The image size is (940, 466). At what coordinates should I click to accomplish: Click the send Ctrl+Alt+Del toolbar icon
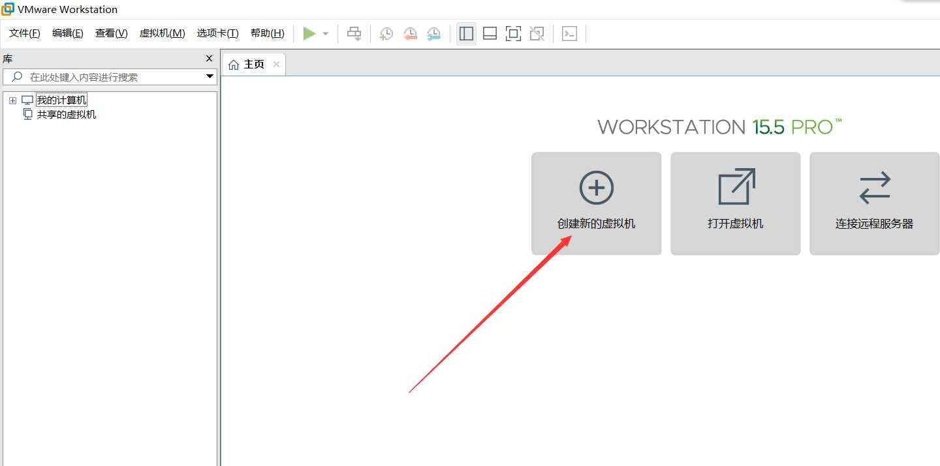pos(354,34)
